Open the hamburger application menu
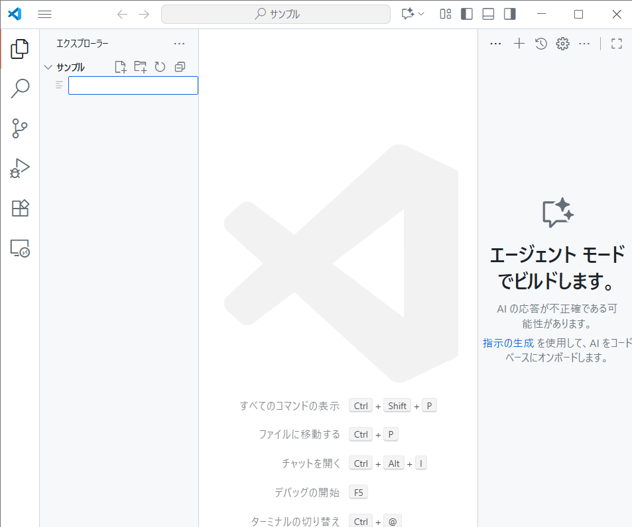The image size is (632, 527). pos(44,14)
